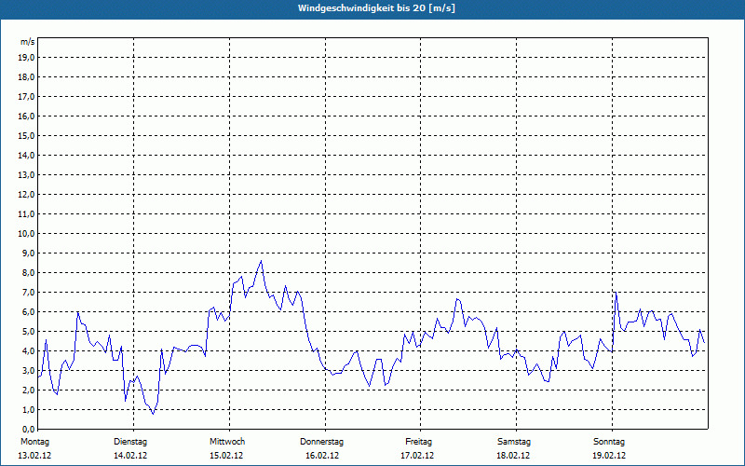Click the date 14.02.12
Screen dimensions: 745x466
(130, 456)
